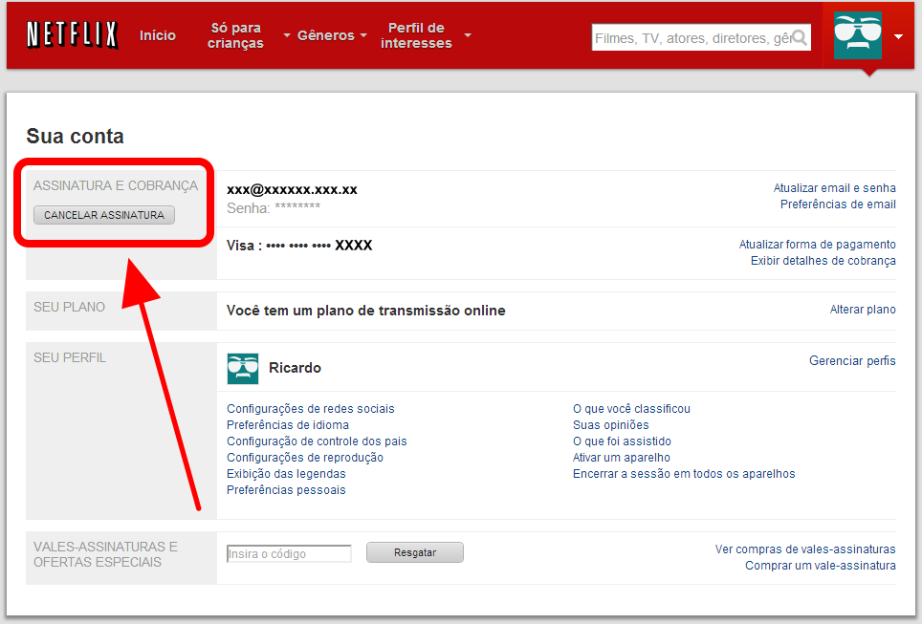This screenshot has width=922, height=624.
Task: Open Preferências pessoais link
Action: tap(286, 490)
